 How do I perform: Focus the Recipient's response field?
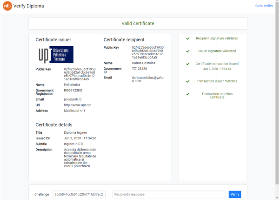point(168,195)
